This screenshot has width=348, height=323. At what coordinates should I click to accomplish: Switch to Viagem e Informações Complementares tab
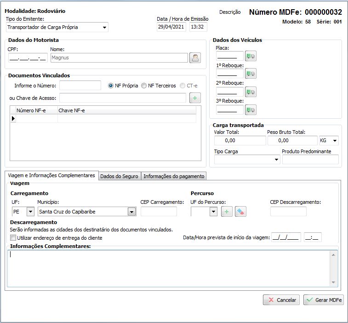pyautogui.click(x=51, y=175)
